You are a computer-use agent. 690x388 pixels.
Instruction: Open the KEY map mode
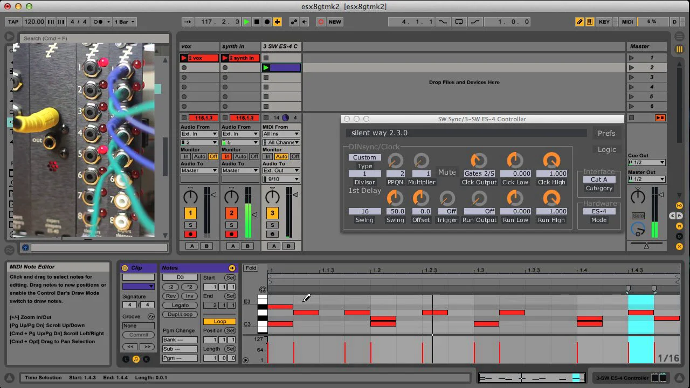pyautogui.click(x=604, y=22)
